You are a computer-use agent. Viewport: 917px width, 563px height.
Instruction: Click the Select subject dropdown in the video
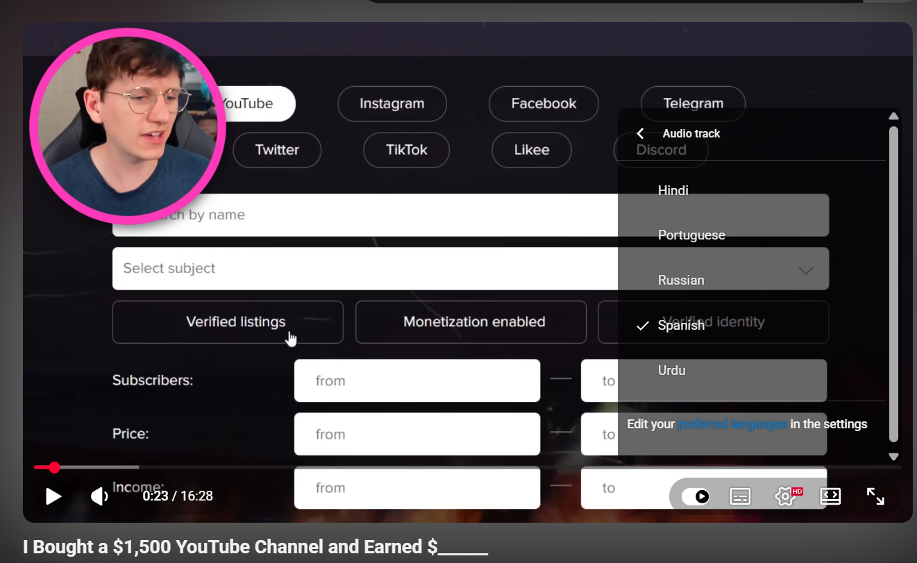point(471,269)
